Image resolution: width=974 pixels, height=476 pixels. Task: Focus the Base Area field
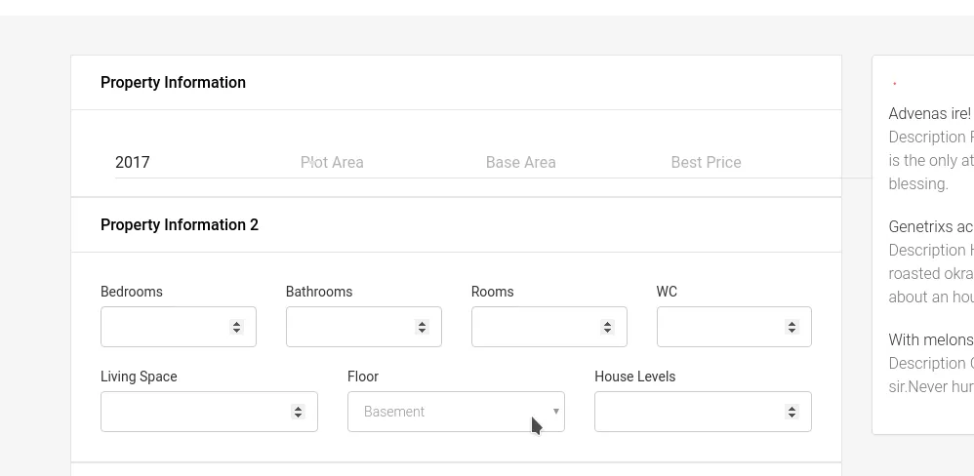click(566, 163)
